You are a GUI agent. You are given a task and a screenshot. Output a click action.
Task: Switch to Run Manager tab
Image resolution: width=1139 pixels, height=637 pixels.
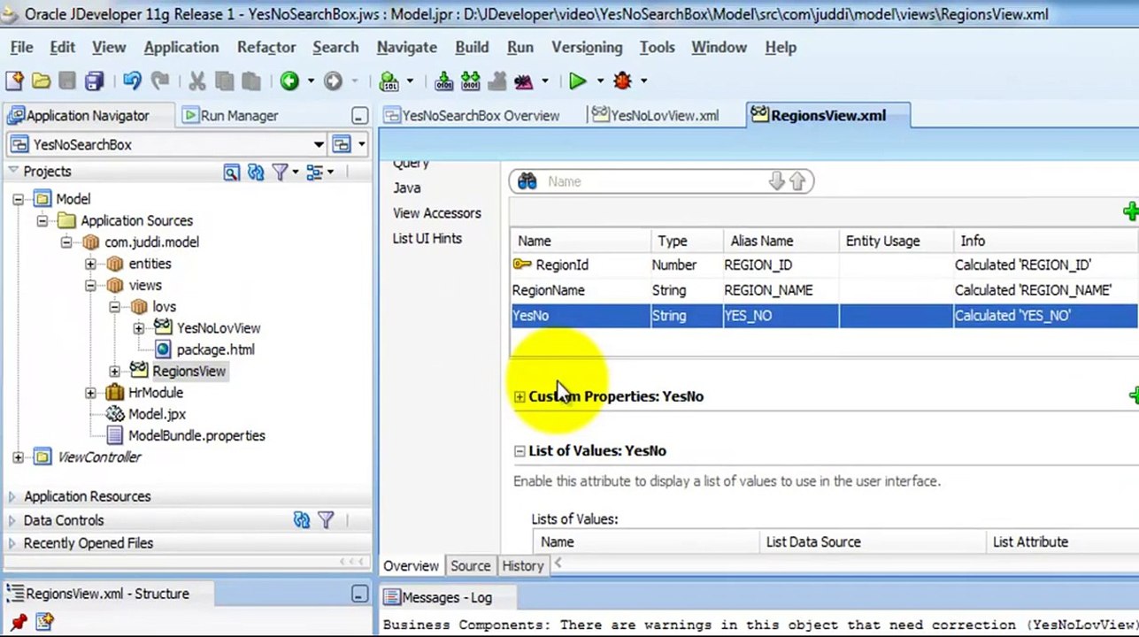pyautogui.click(x=230, y=116)
